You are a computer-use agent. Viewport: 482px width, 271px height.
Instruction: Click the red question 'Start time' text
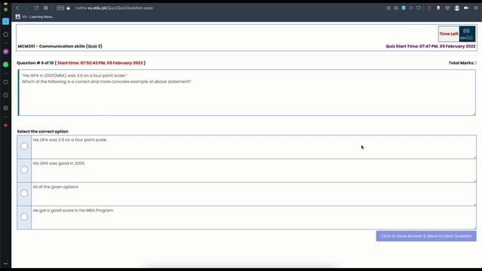pyautogui.click(x=100, y=62)
